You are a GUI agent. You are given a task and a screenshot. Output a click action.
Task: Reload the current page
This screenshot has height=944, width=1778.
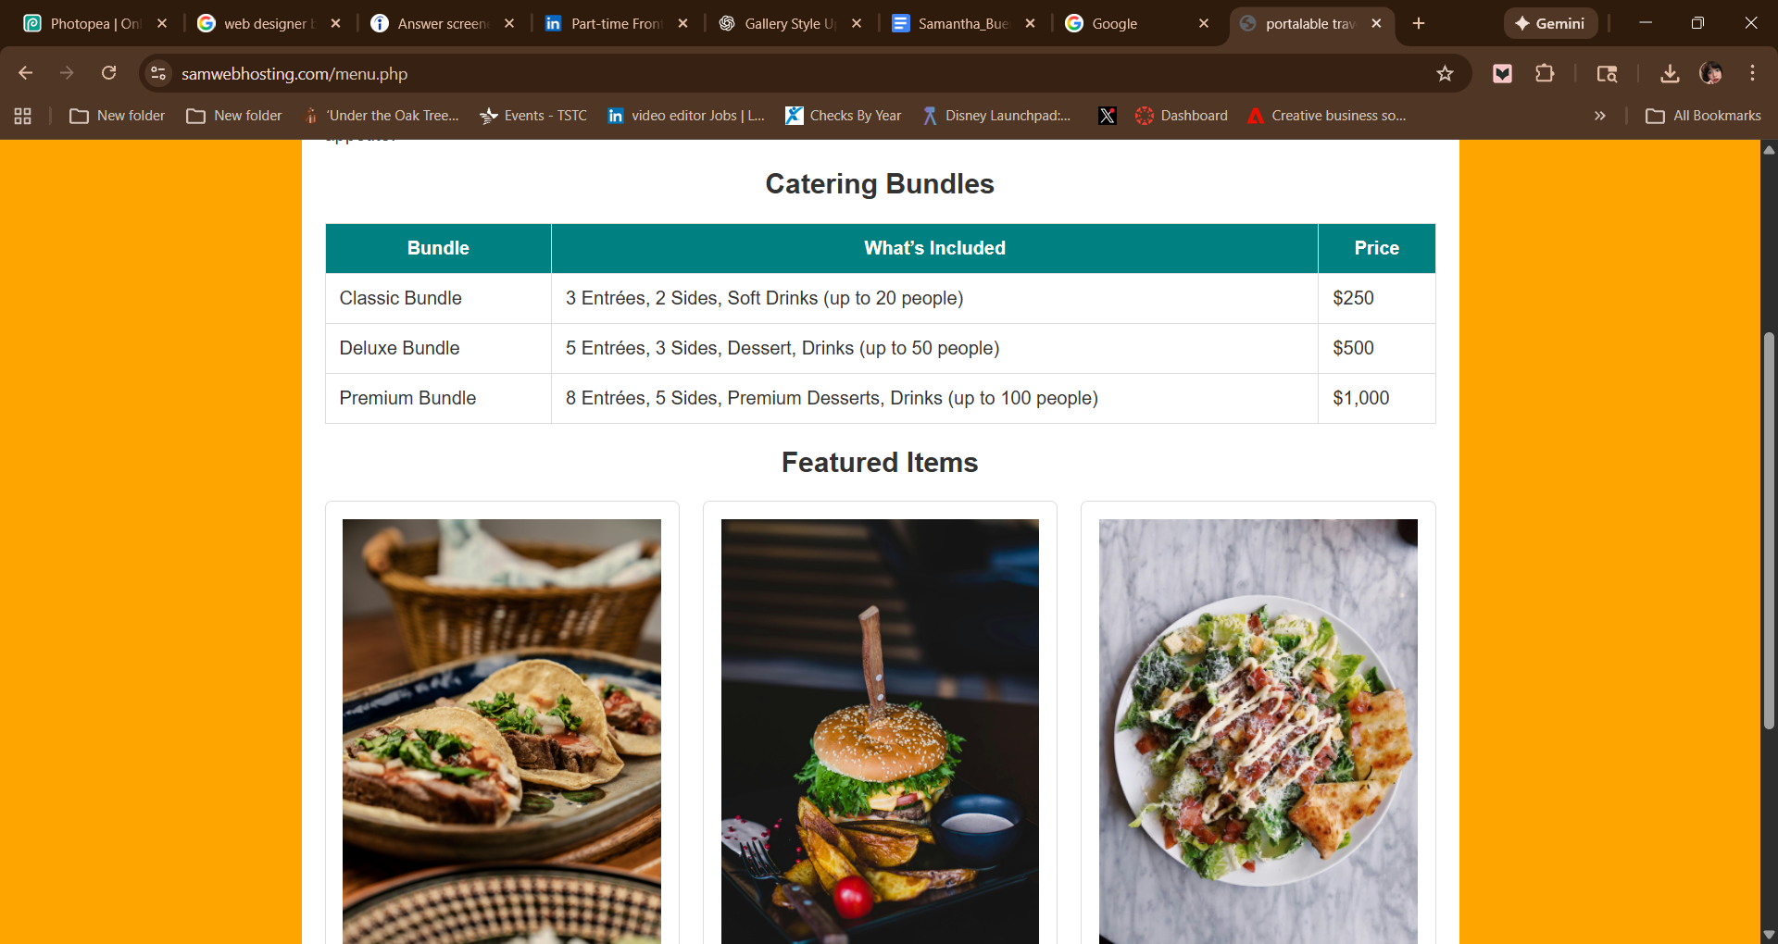click(x=108, y=73)
